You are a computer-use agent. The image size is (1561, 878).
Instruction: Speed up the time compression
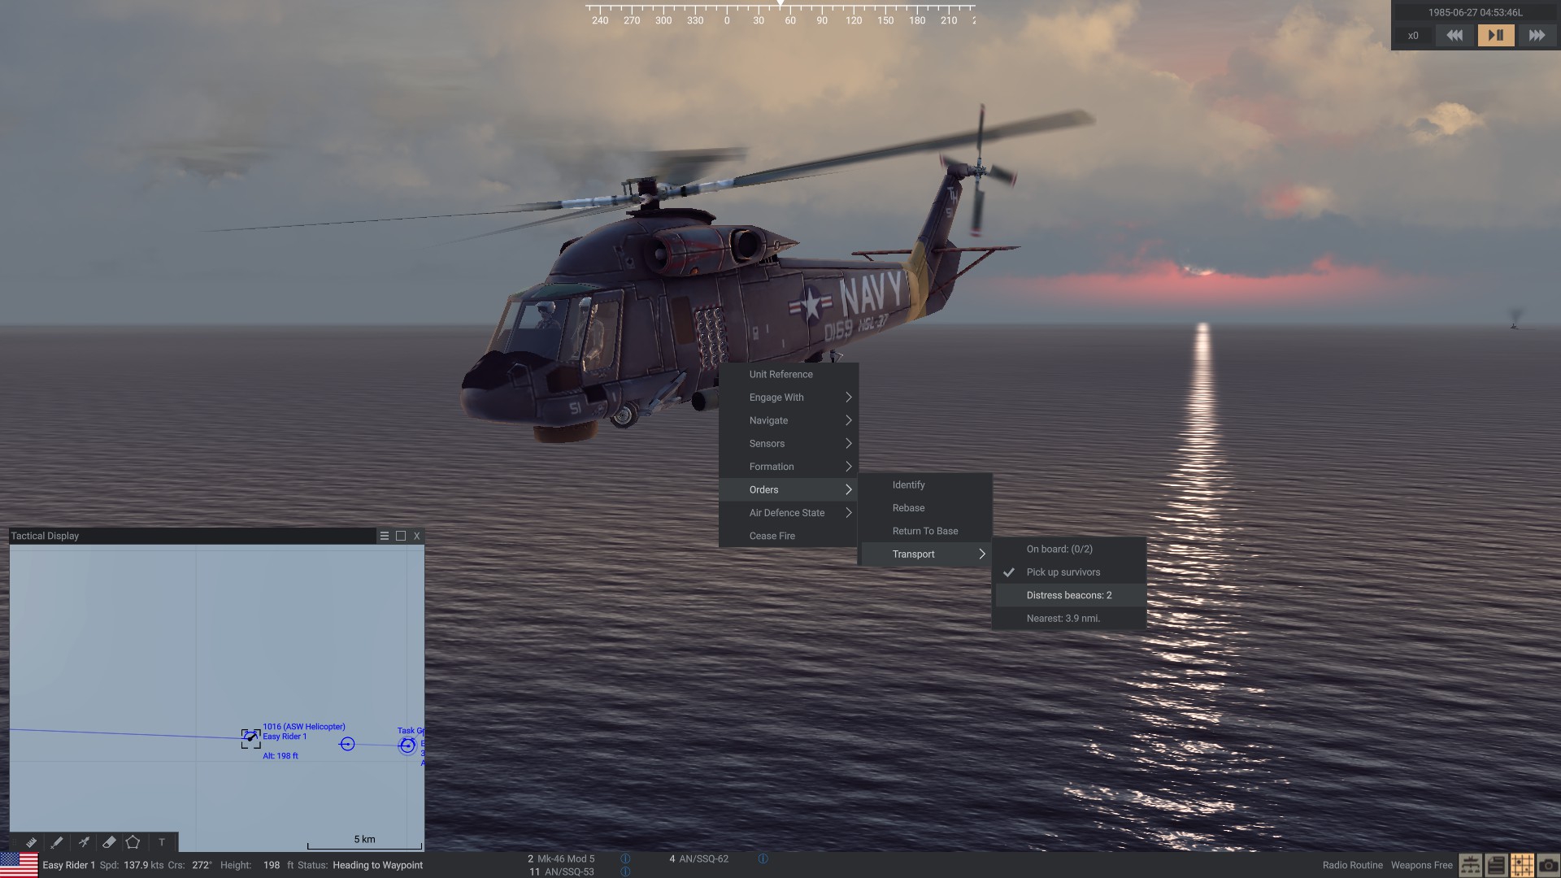click(x=1537, y=35)
